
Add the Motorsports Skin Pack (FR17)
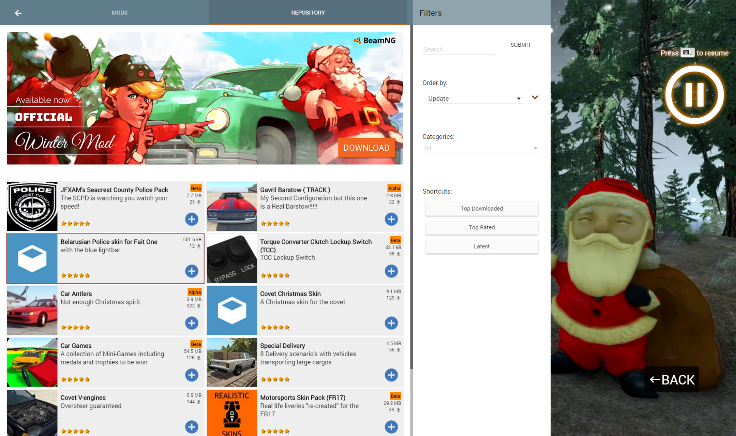click(x=391, y=427)
